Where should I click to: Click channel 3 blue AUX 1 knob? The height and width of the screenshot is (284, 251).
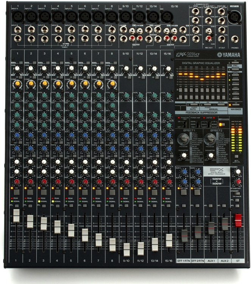tap(44, 136)
